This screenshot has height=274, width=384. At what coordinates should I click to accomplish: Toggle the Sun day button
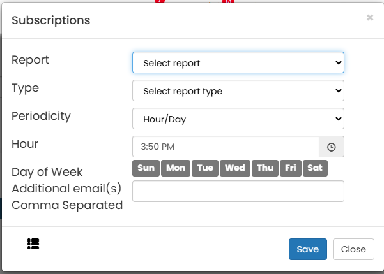pyautogui.click(x=146, y=168)
